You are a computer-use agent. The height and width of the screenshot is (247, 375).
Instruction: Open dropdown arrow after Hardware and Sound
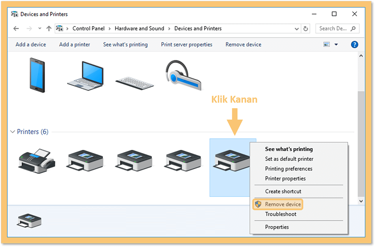click(169, 29)
